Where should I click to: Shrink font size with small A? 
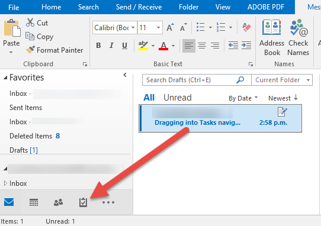(183, 27)
